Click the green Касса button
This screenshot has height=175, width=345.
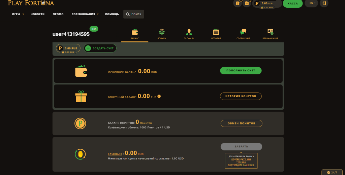293,3
